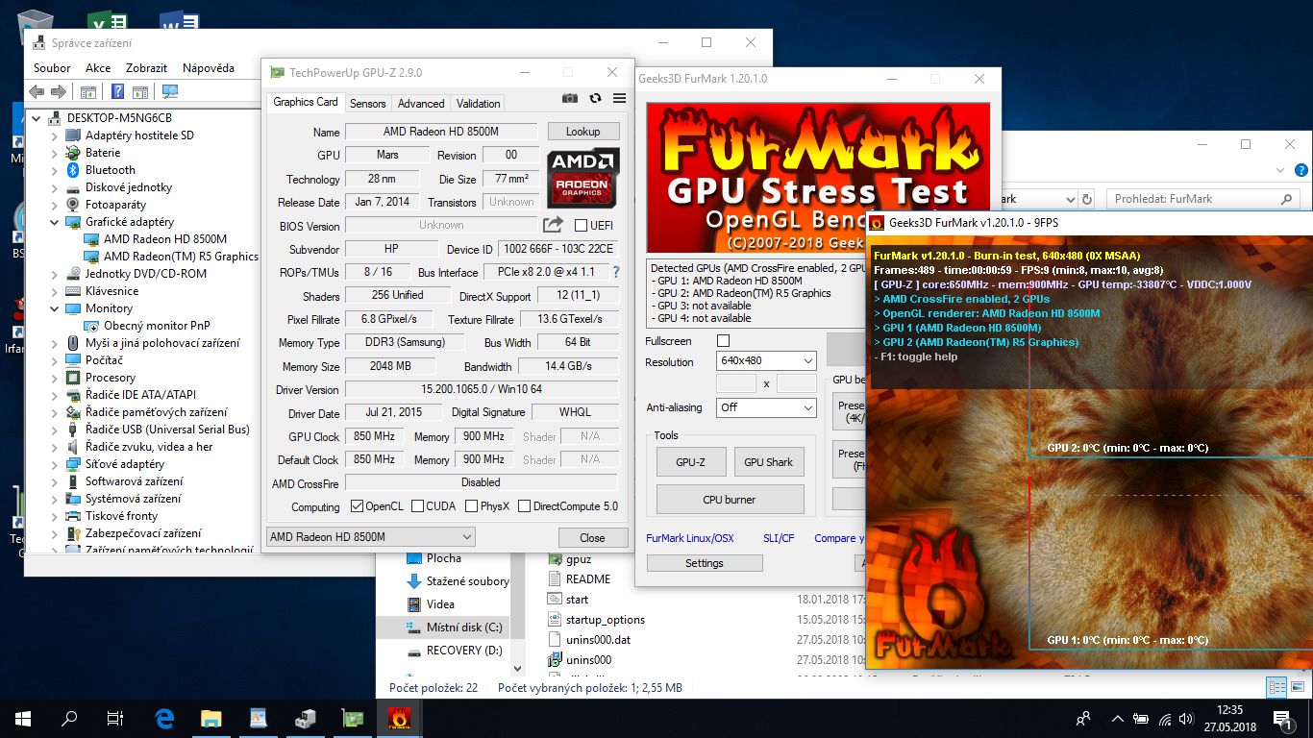1313x738 pixels.
Task: Click the show/hide console tree toolbar icon
Action: [87, 92]
